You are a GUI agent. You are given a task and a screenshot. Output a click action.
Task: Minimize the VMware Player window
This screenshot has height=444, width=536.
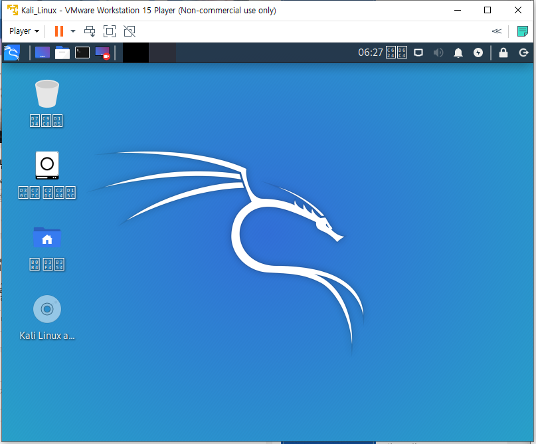tap(458, 10)
